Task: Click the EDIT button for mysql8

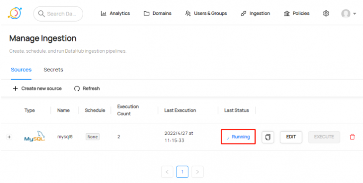Action: click(x=291, y=137)
